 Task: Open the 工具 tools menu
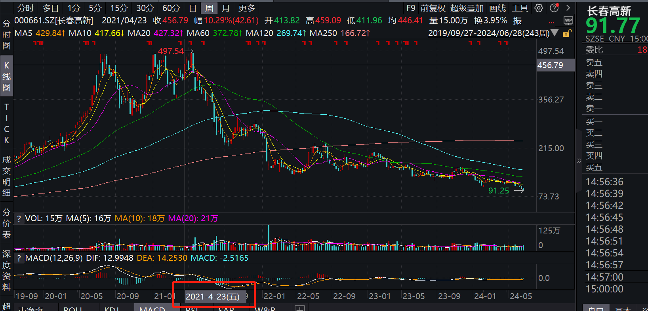[x=520, y=8]
